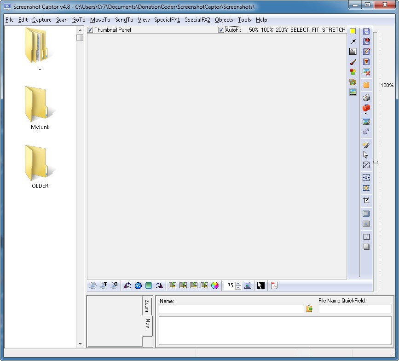Viewport: 399px width, 361px height.
Task: Open the add-new-image save icon
Action: pyautogui.click(x=366, y=41)
